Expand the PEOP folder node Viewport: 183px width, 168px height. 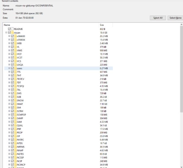pos(9,132)
